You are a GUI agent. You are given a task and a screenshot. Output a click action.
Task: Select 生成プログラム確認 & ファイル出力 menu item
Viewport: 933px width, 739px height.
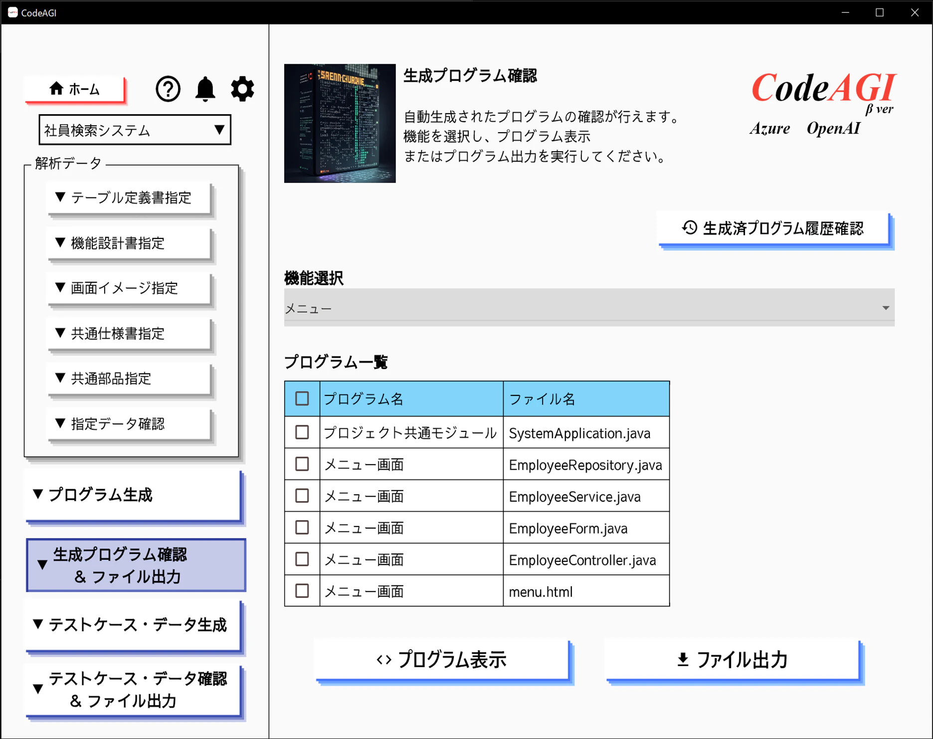(136, 565)
